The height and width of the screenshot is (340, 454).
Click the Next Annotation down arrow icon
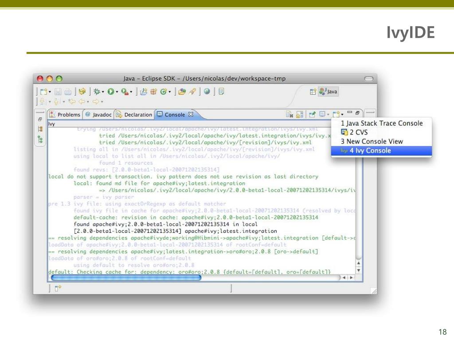(42, 101)
